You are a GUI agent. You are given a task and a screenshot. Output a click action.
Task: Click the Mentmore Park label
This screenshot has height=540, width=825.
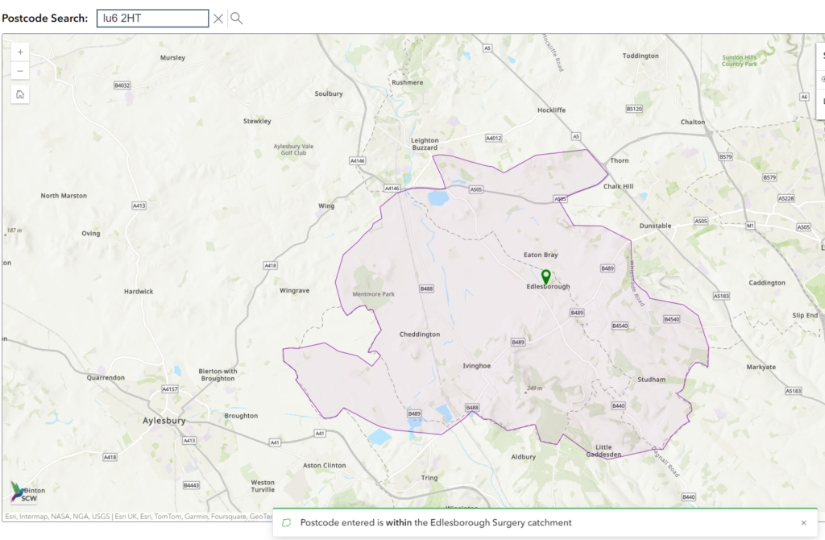[373, 293]
